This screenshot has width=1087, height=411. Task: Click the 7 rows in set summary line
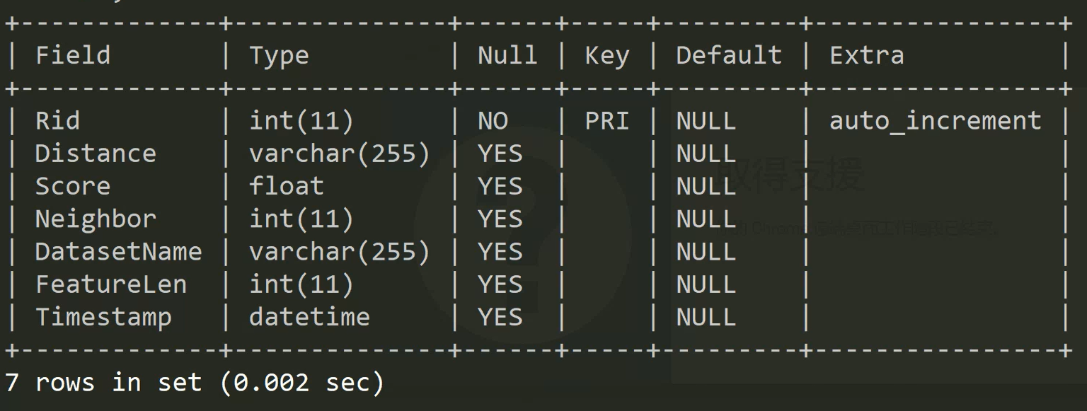tap(195, 383)
